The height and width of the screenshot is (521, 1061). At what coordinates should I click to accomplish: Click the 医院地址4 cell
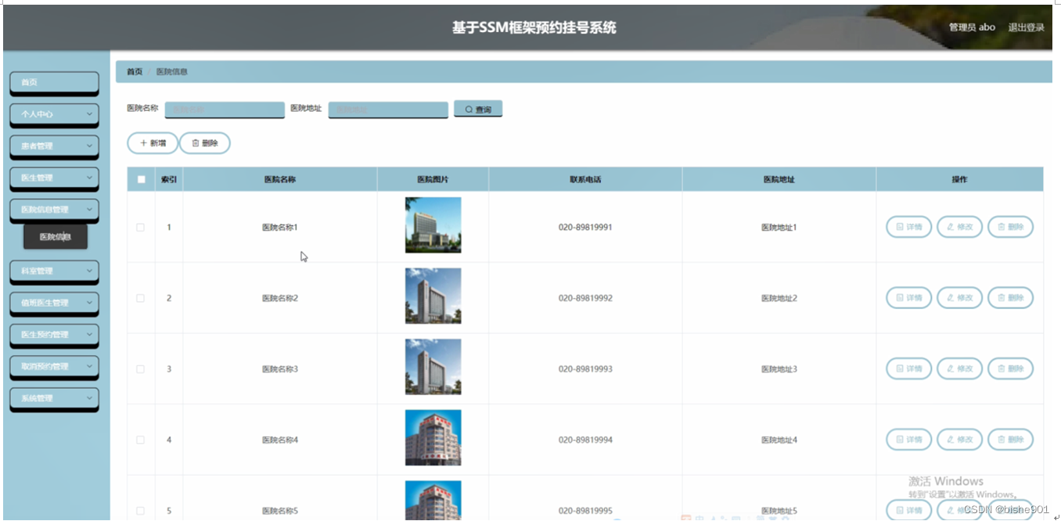779,440
